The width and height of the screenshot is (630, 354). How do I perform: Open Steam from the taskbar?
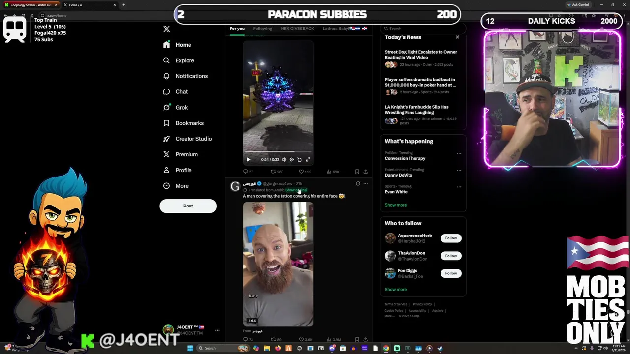click(440, 348)
